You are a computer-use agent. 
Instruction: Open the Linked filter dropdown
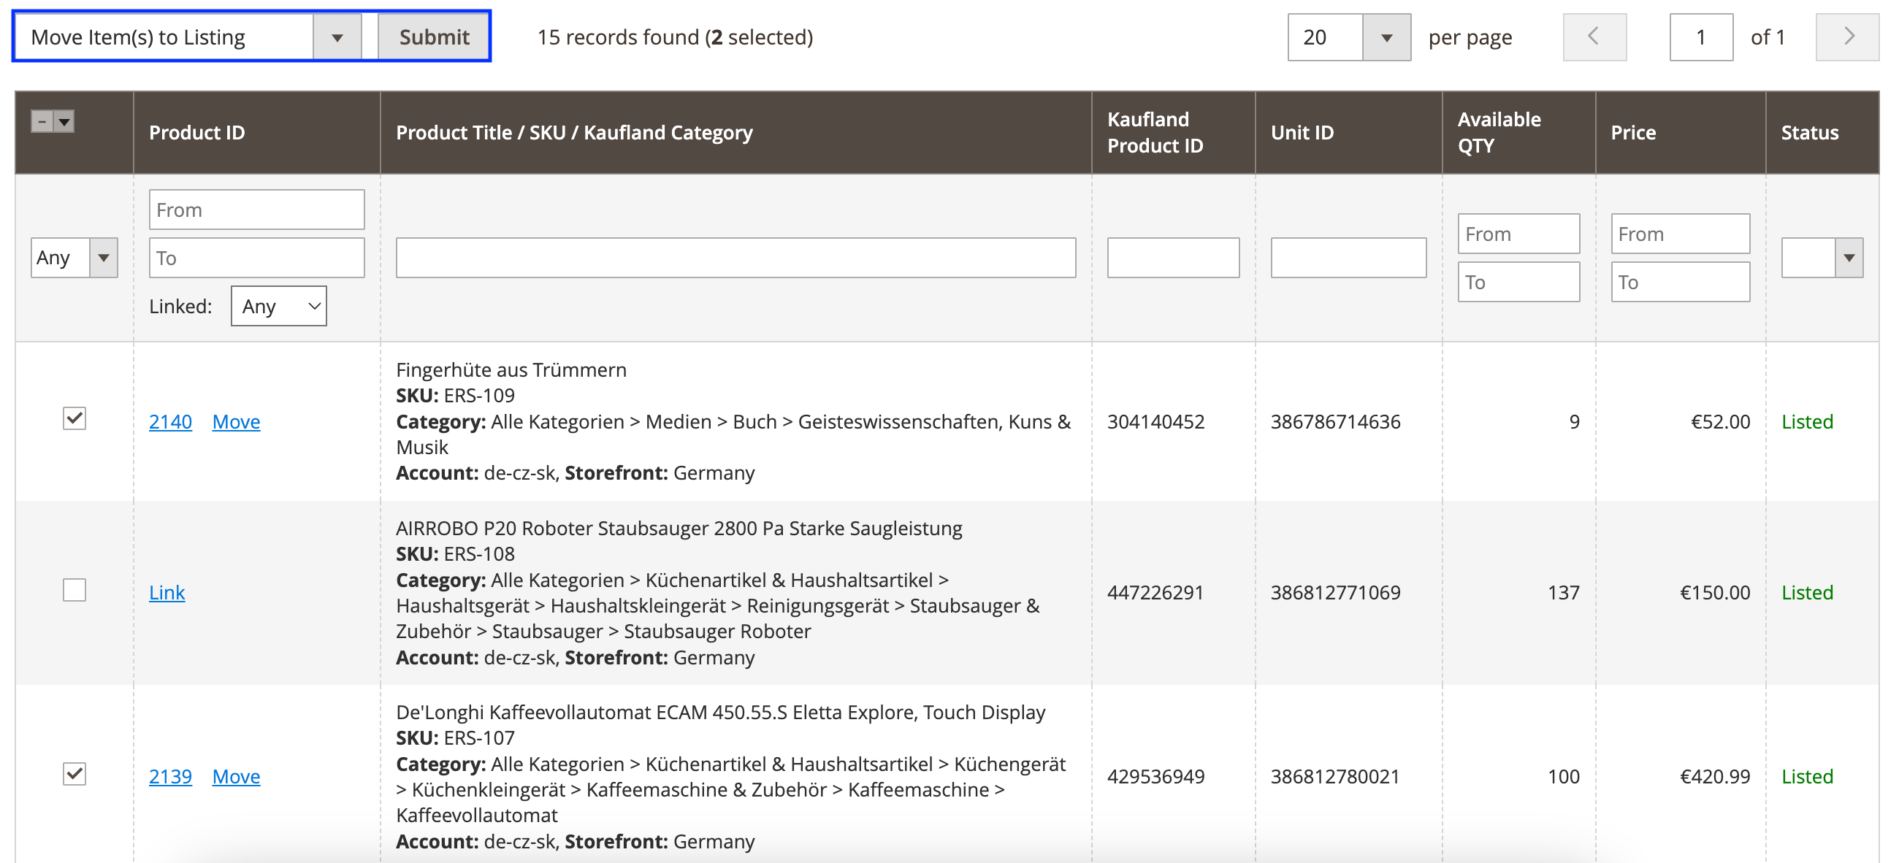pos(279,306)
